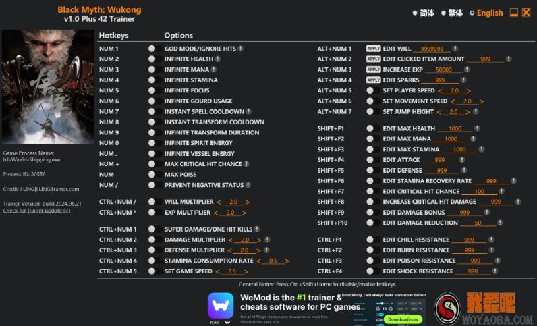
Task: Click the info icon beside Edit Will value
Action: (x=455, y=49)
